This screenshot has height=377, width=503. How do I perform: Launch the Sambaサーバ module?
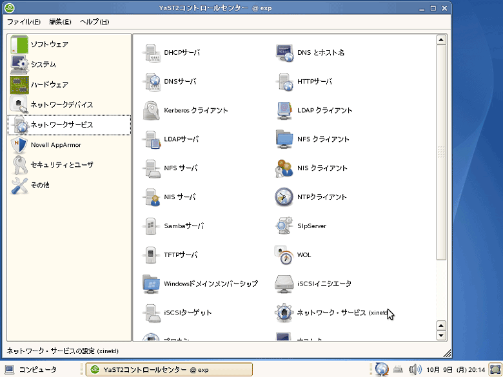[x=152, y=226]
